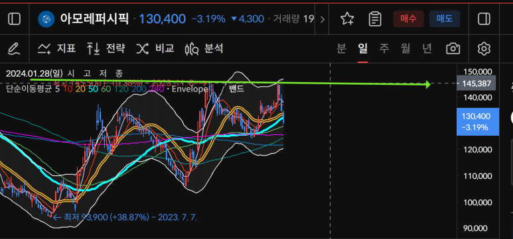This screenshot has width=513, height=239.
Task: Click the header price 130,400
Action: [x=163, y=19]
